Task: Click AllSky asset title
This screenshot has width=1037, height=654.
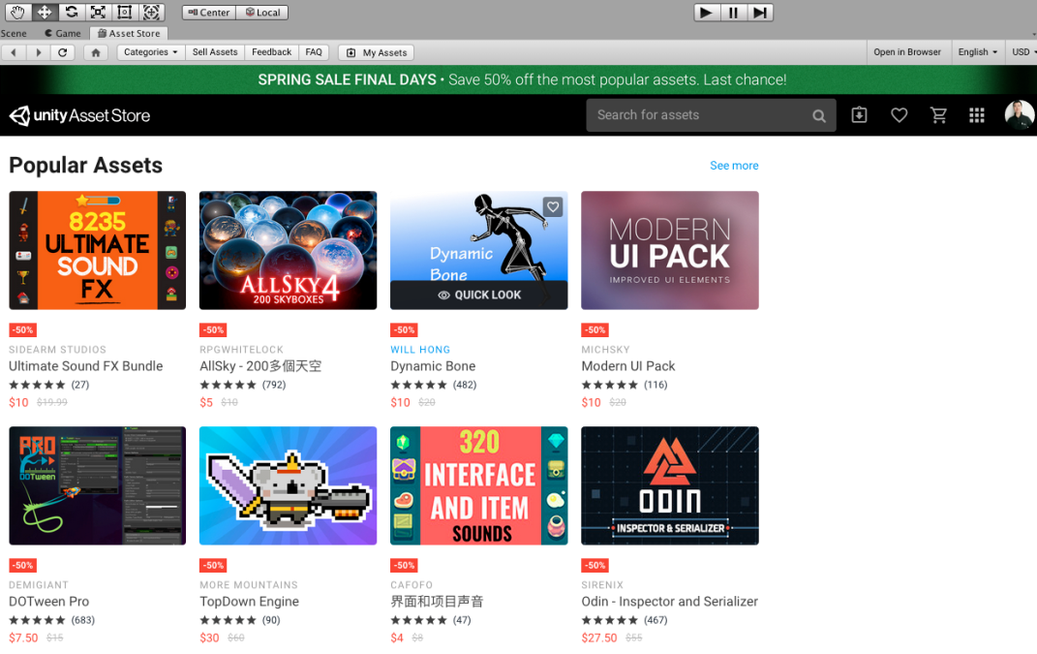Action: point(260,366)
